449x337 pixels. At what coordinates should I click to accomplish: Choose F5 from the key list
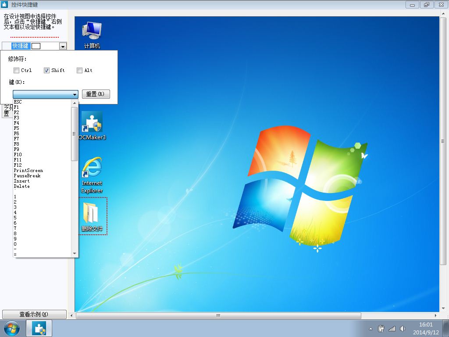pyautogui.click(x=42, y=128)
